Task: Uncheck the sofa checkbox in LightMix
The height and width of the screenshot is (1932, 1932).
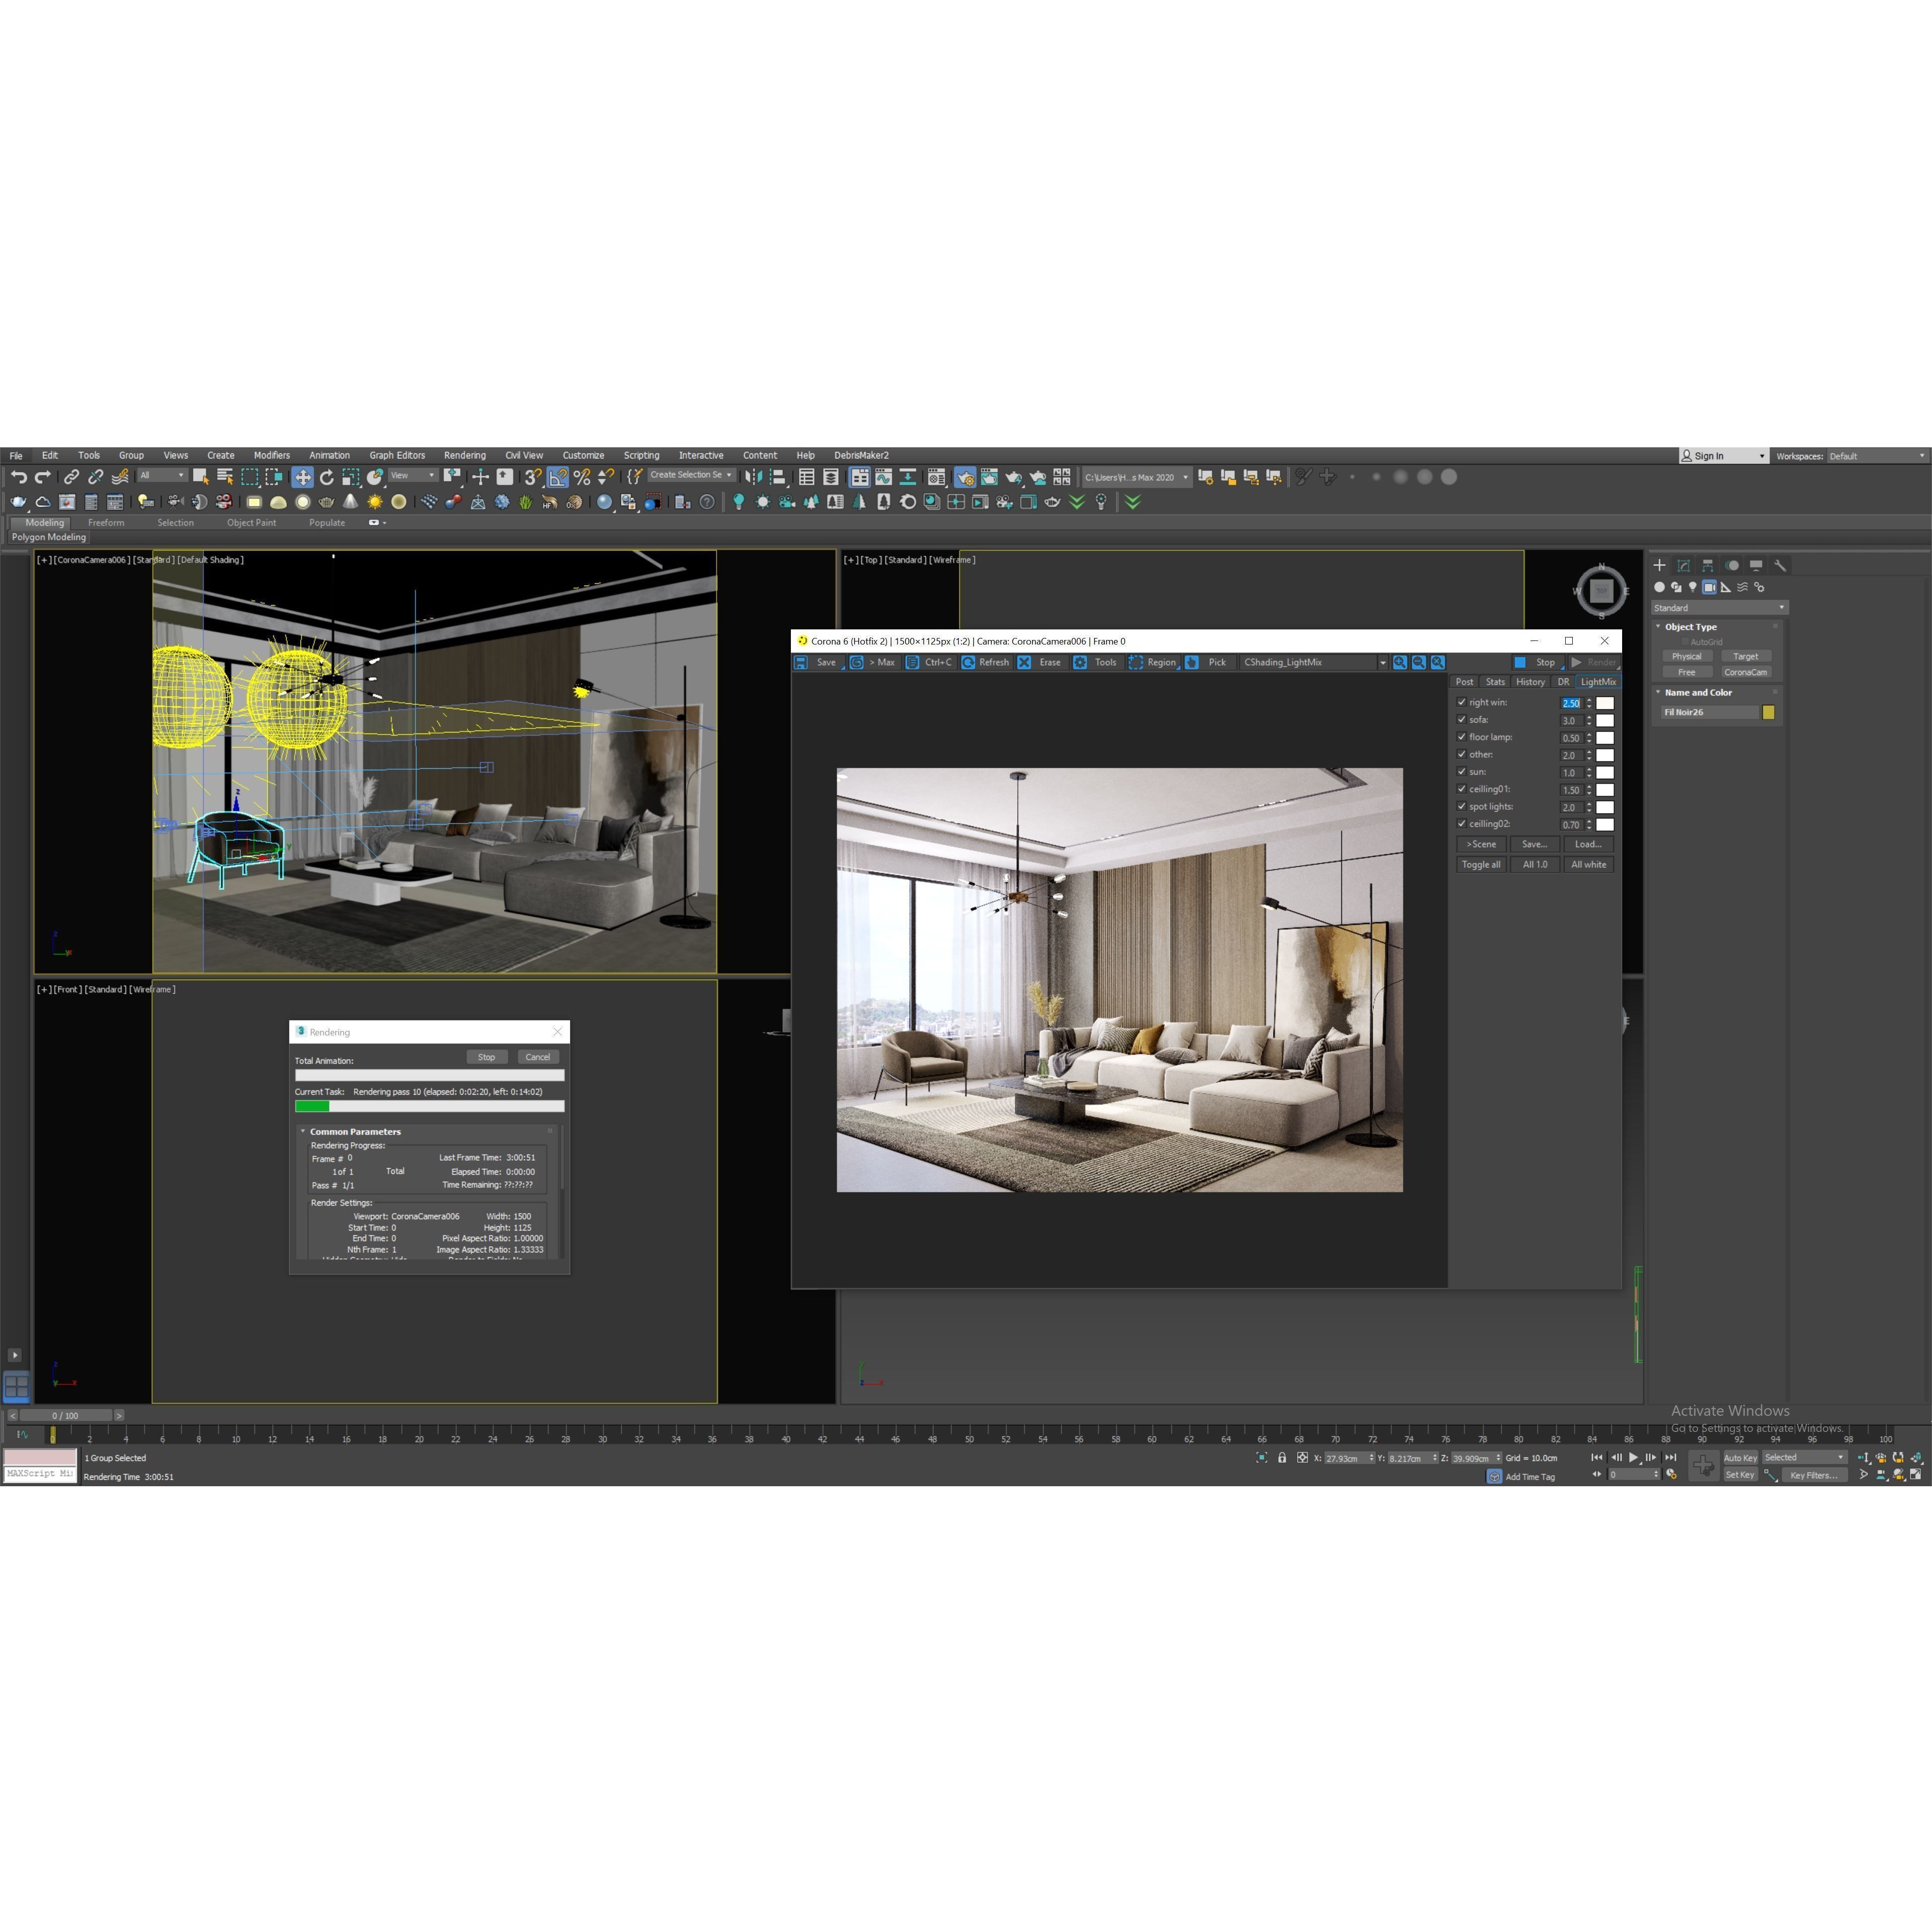Action: click(1462, 720)
